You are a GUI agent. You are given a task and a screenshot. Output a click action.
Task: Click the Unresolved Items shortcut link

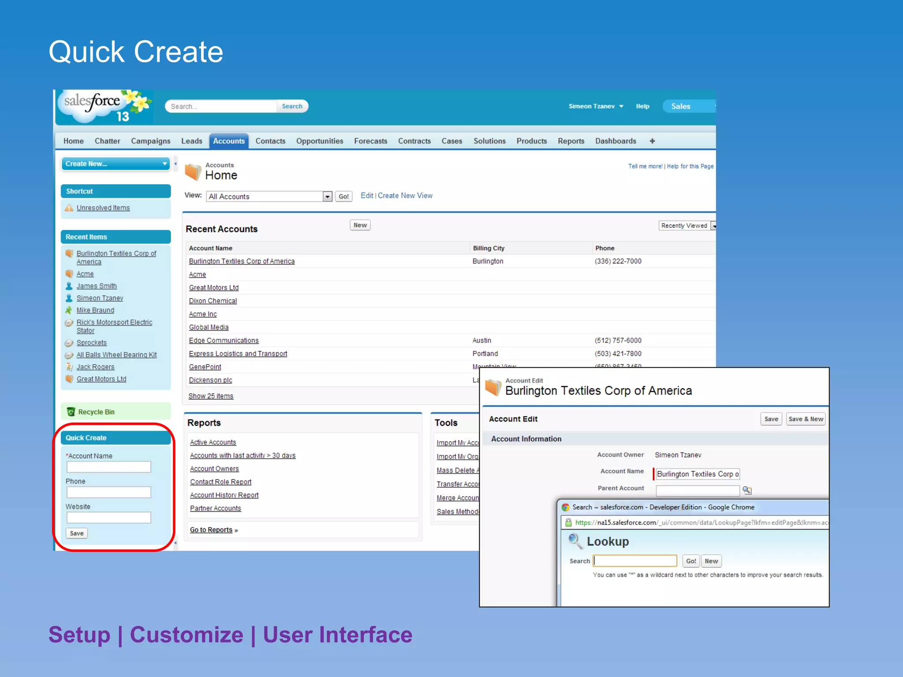(x=103, y=208)
